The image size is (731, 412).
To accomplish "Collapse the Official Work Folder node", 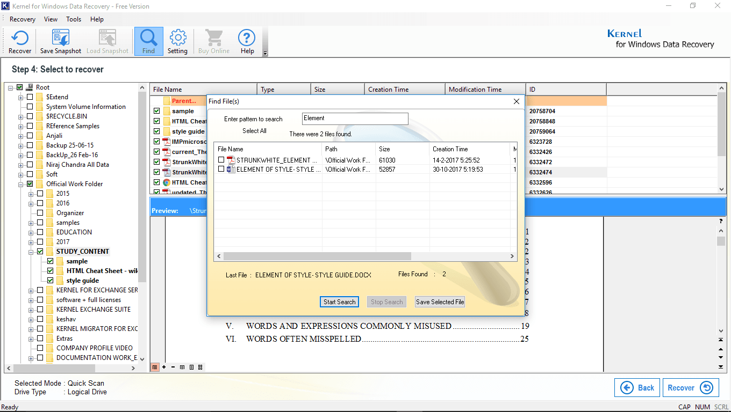I will (21, 184).
